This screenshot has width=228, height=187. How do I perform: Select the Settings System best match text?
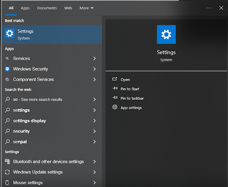[x=25, y=35]
